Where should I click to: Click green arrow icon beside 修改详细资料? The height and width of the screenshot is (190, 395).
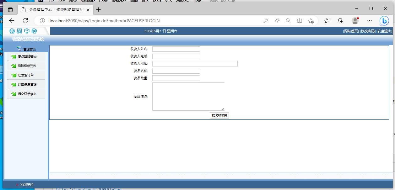click(14, 66)
